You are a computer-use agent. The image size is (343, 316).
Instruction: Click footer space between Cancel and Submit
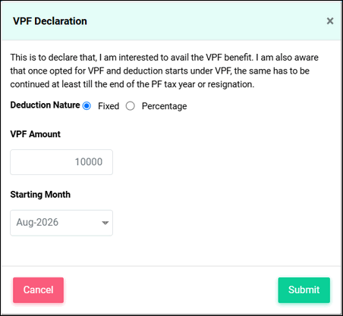[171, 290]
